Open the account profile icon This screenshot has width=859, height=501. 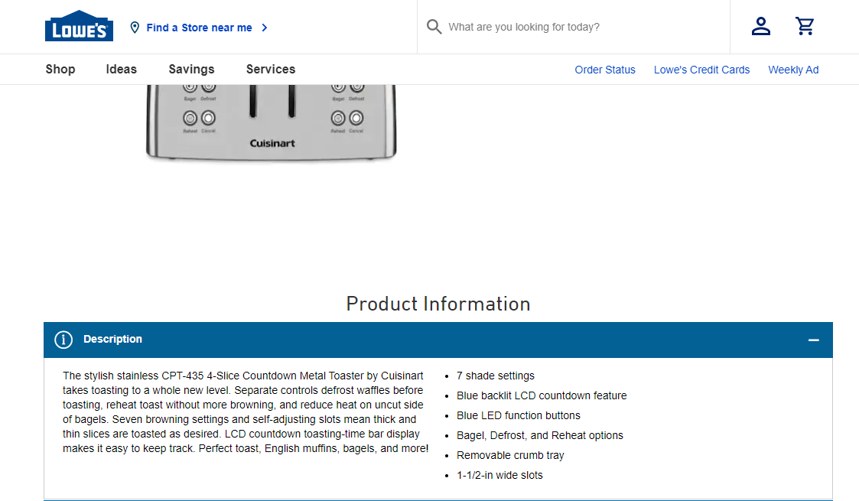click(x=761, y=26)
